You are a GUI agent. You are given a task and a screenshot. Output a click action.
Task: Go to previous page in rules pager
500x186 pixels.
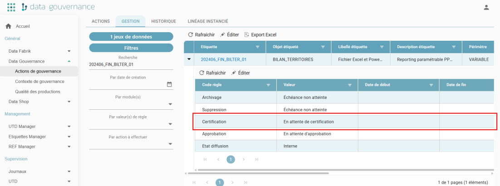click(x=218, y=159)
